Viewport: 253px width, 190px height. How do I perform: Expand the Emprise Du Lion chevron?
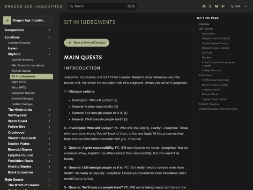[x=49, y=155]
